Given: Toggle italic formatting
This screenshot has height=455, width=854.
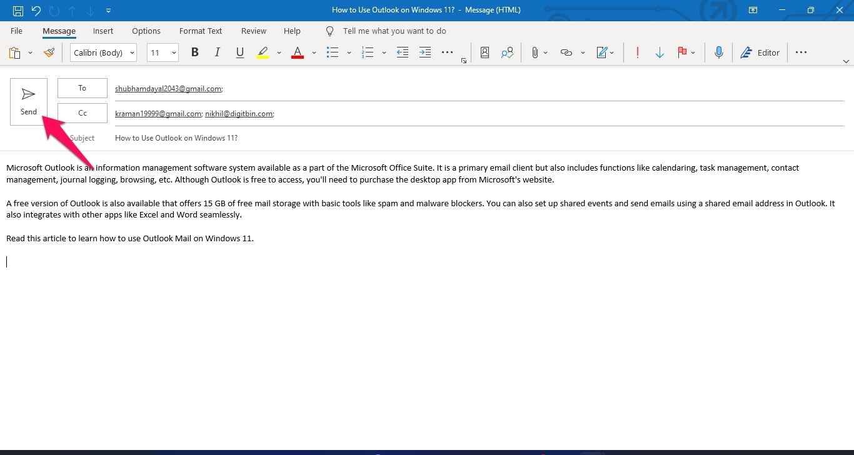Looking at the screenshot, I should point(218,53).
